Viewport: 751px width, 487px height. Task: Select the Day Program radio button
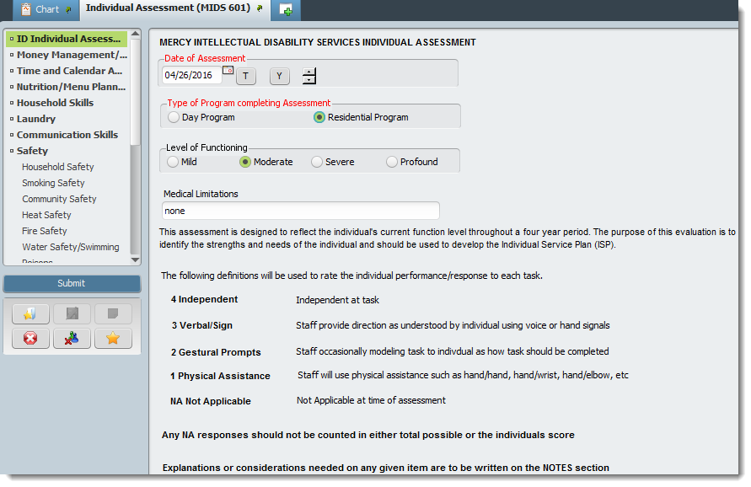(x=174, y=117)
